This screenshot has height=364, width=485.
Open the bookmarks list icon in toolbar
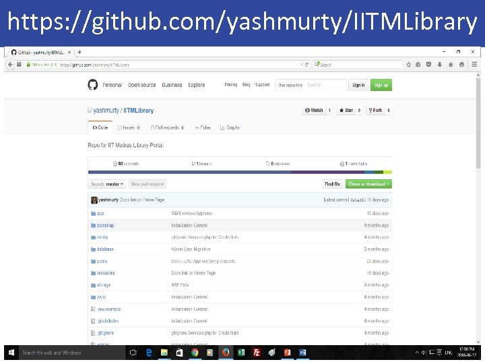tap(418, 65)
